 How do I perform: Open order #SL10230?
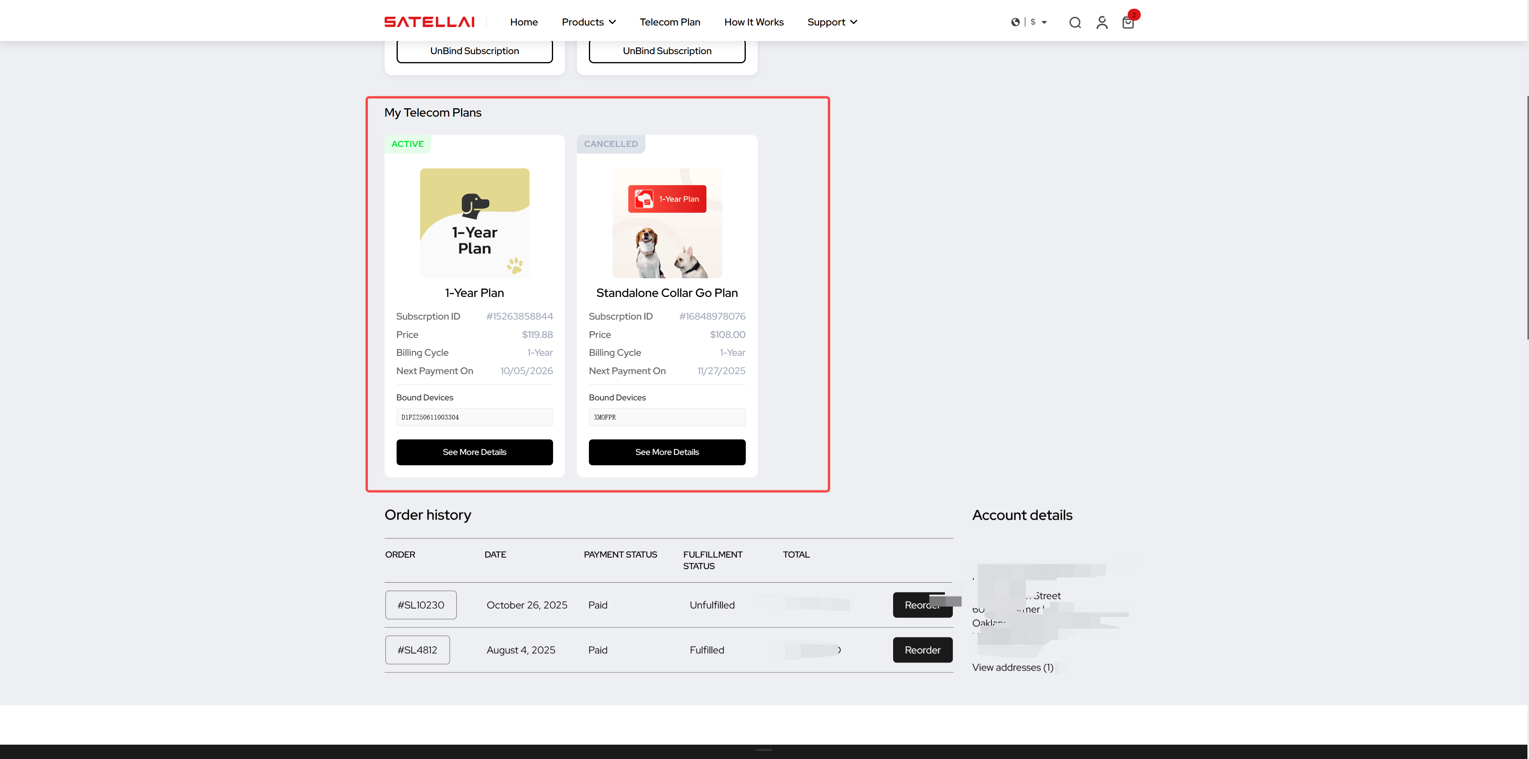(420, 605)
